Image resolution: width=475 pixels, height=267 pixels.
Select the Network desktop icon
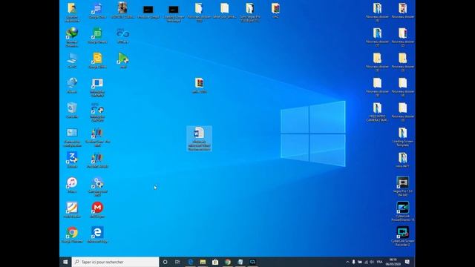[72, 85]
